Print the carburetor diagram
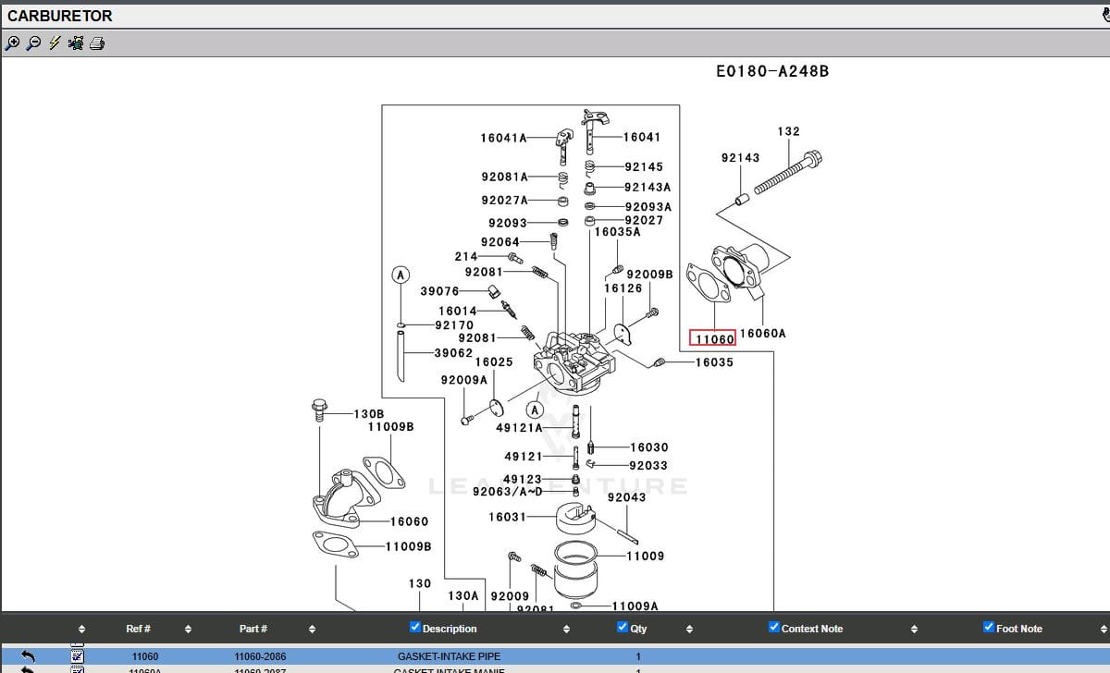 (97, 43)
